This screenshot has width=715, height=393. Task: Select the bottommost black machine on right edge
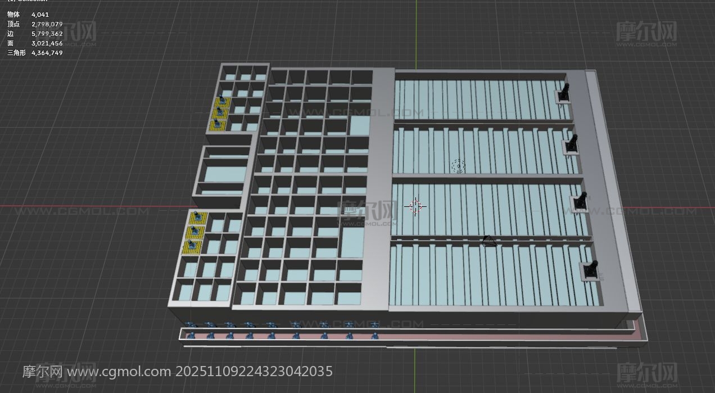point(591,270)
